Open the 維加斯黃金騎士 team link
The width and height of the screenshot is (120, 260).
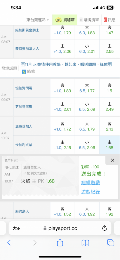click(27, 30)
